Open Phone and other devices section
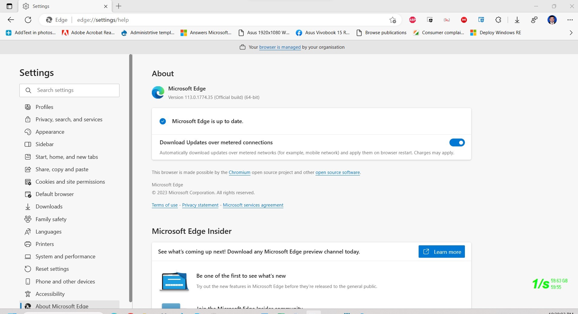Image resolution: width=578 pixels, height=314 pixels. [x=69, y=282]
